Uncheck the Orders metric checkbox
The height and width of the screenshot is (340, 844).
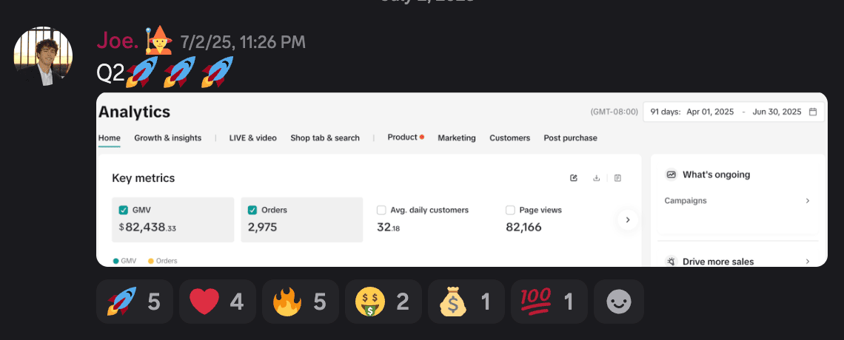coord(252,210)
